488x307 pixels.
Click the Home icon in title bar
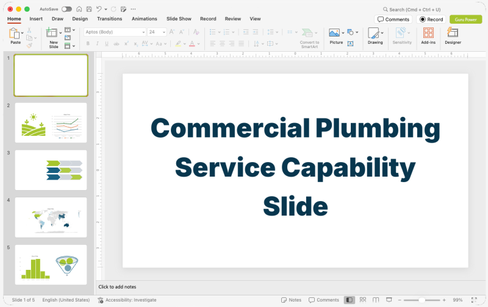click(x=79, y=9)
